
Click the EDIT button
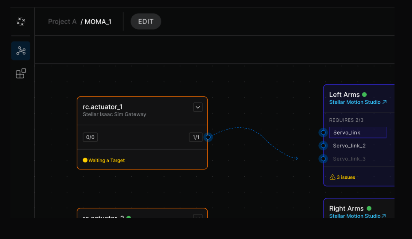(146, 22)
